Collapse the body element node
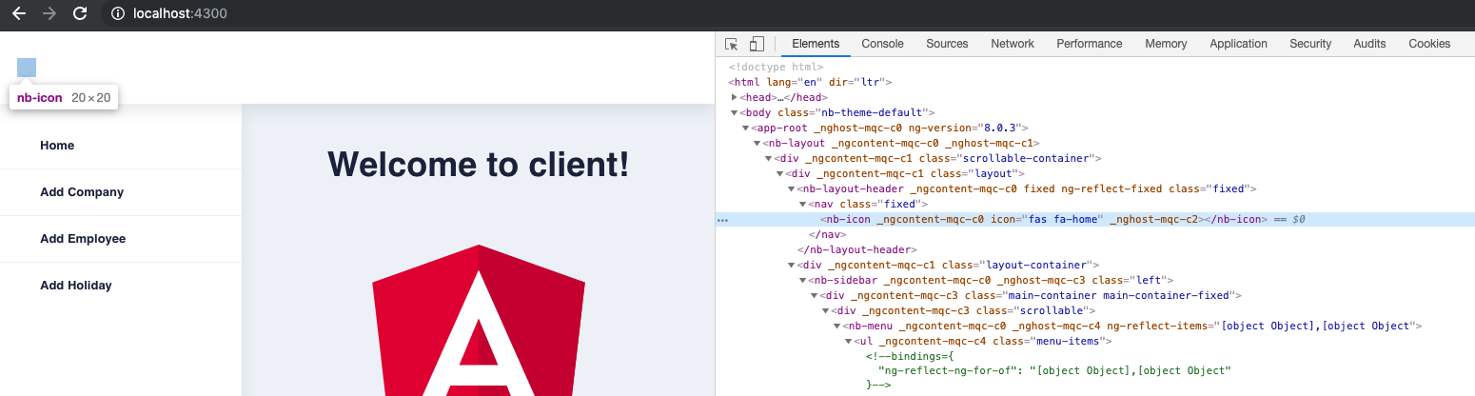The height and width of the screenshot is (396, 1475). (735, 112)
